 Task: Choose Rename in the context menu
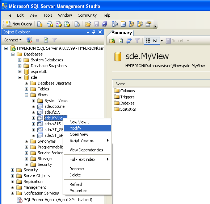(87, 169)
